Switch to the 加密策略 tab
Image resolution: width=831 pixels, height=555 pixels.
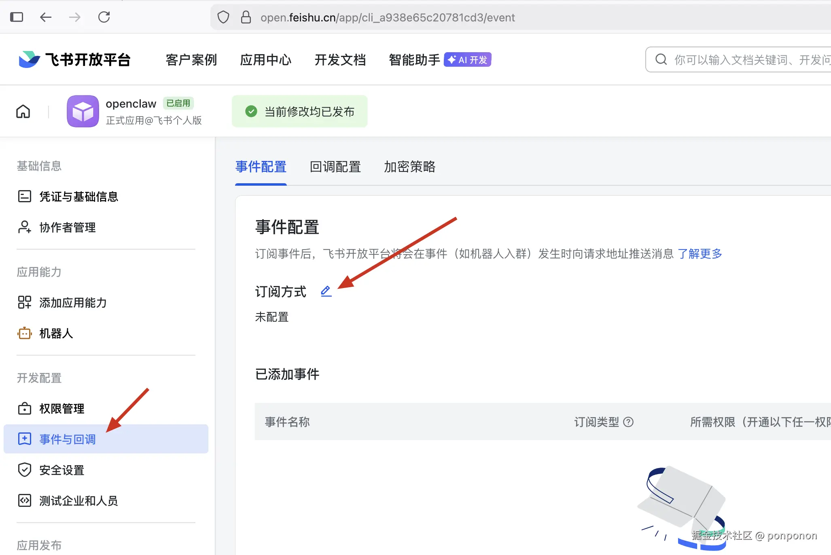tap(409, 167)
